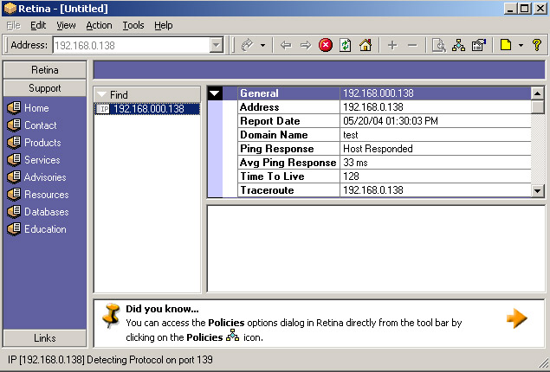Open the Help menu
This screenshot has width=550, height=372.
tap(164, 25)
